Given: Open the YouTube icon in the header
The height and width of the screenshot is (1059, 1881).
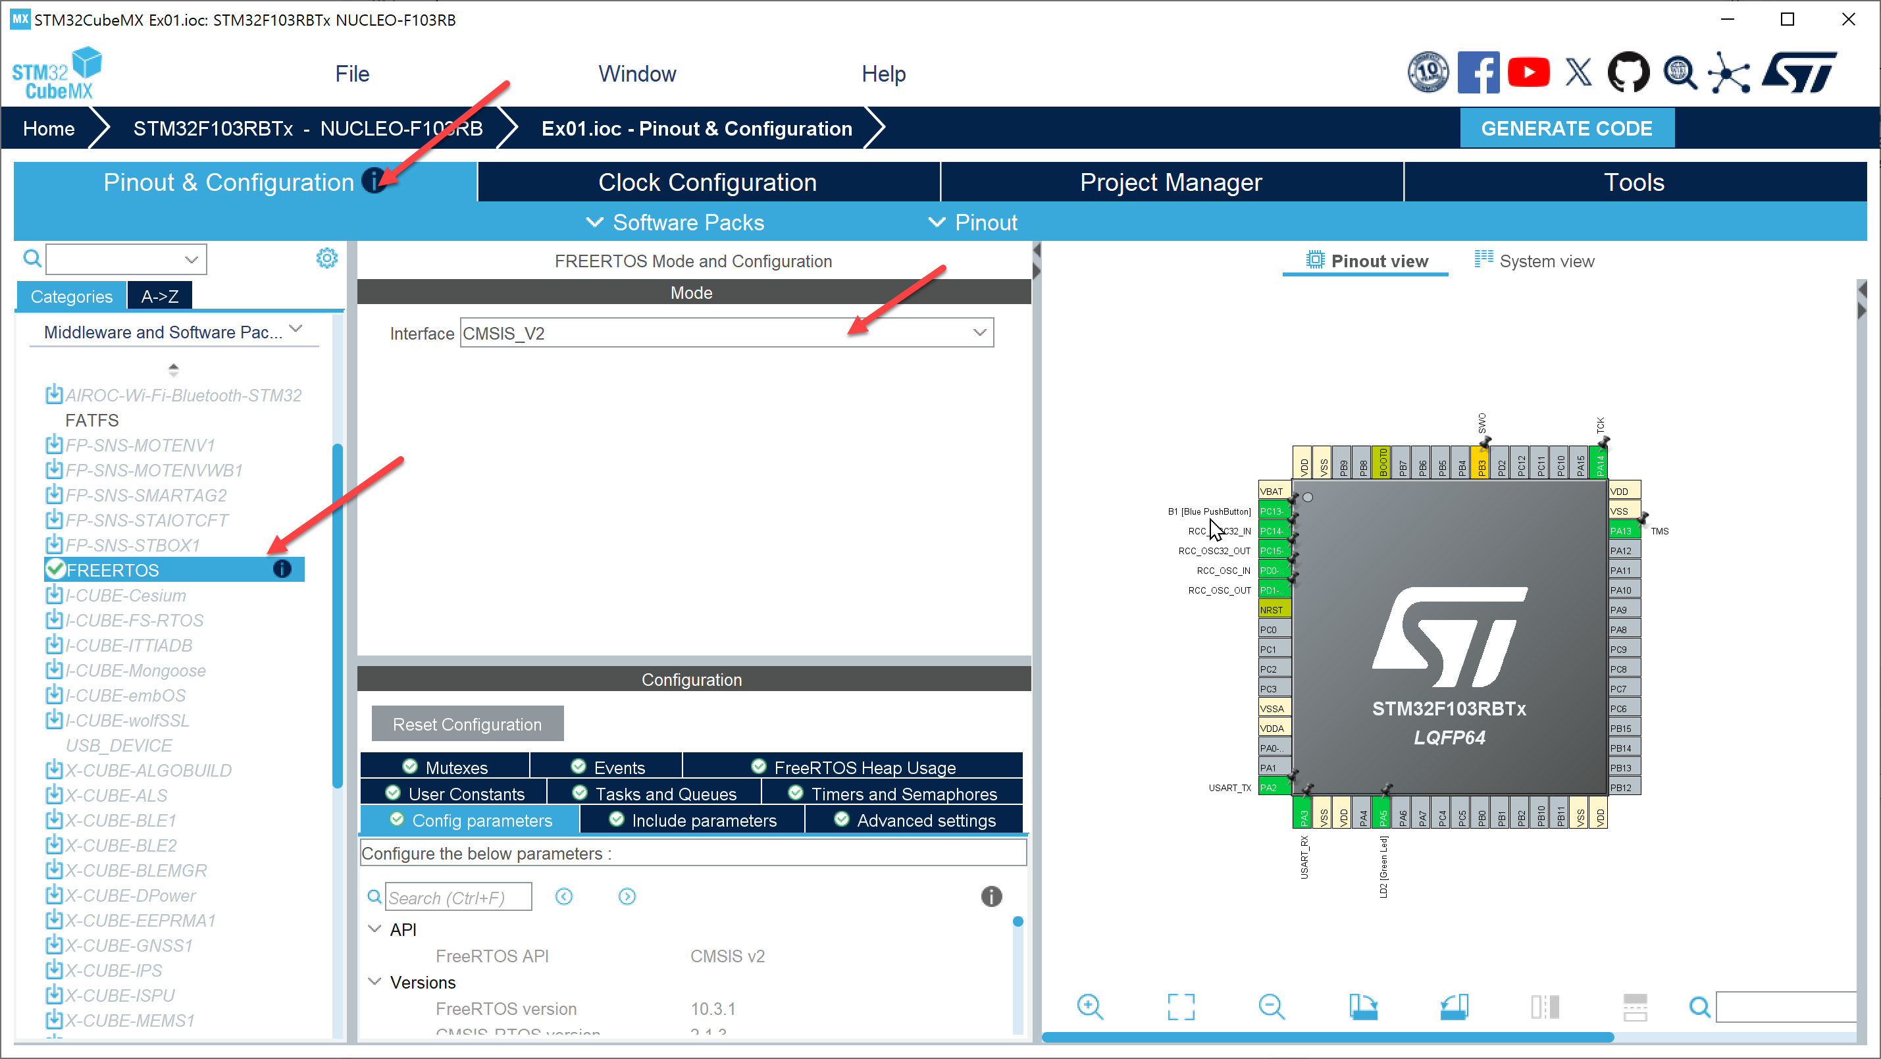Looking at the screenshot, I should pos(1528,72).
